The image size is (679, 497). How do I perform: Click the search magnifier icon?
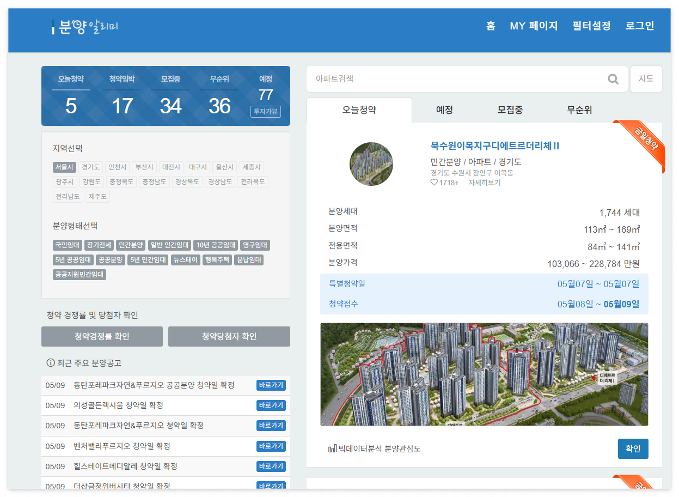[613, 80]
